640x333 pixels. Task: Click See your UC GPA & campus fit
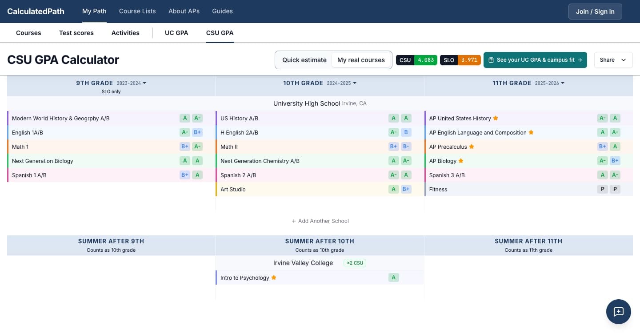(535, 60)
